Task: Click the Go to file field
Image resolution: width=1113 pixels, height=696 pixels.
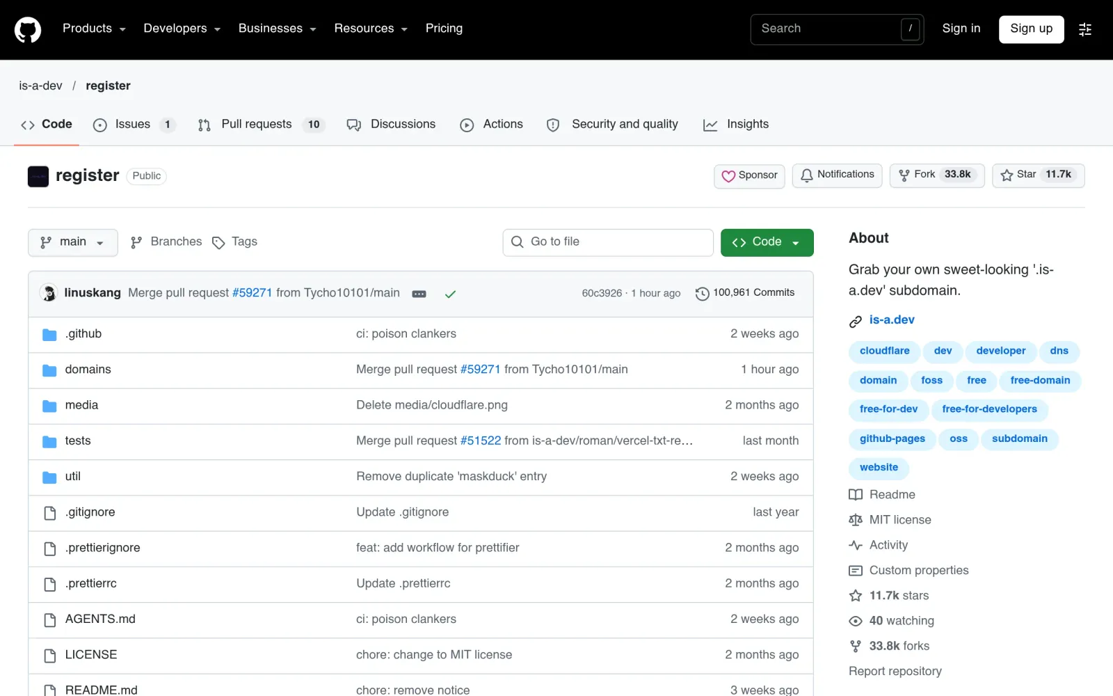Action: point(608,242)
